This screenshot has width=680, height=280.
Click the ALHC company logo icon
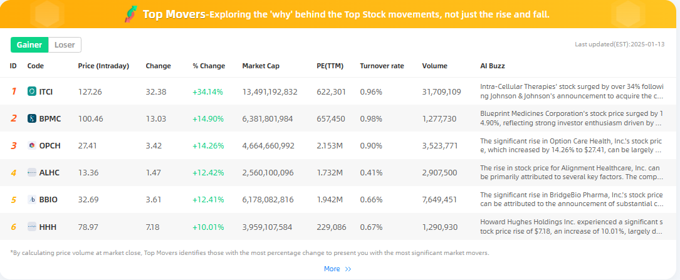click(x=32, y=172)
